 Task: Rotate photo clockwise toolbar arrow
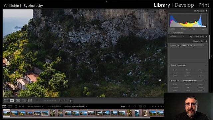65,101
